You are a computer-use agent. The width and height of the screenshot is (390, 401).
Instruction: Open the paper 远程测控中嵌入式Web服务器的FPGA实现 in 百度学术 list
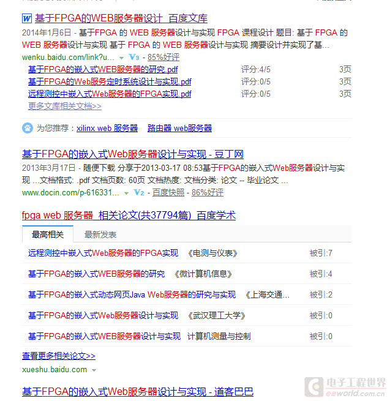click(x=103, y=253)
